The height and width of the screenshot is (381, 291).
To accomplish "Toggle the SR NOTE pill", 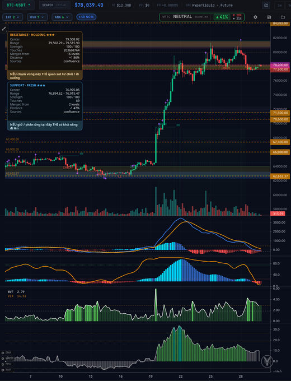I will [86, 17].
